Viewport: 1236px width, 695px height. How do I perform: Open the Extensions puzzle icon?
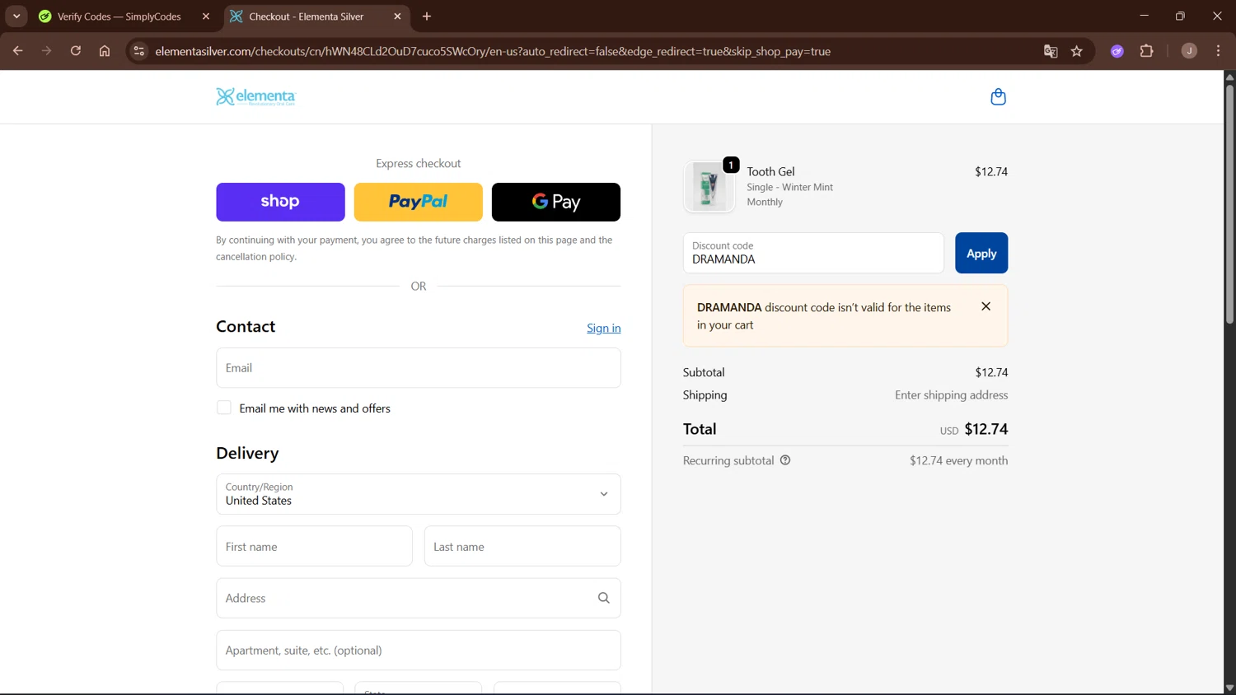[1146, 51]
